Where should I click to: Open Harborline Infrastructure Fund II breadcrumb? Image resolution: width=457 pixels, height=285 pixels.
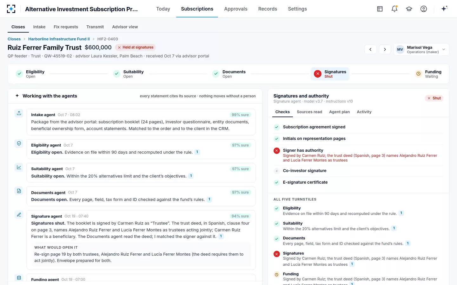point(59,39)
